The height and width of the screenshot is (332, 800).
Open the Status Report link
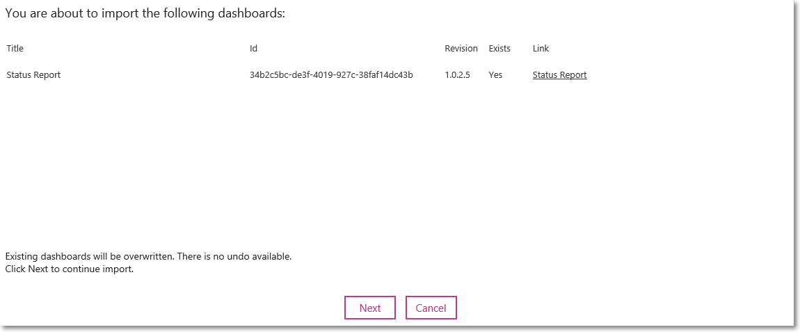560,75
